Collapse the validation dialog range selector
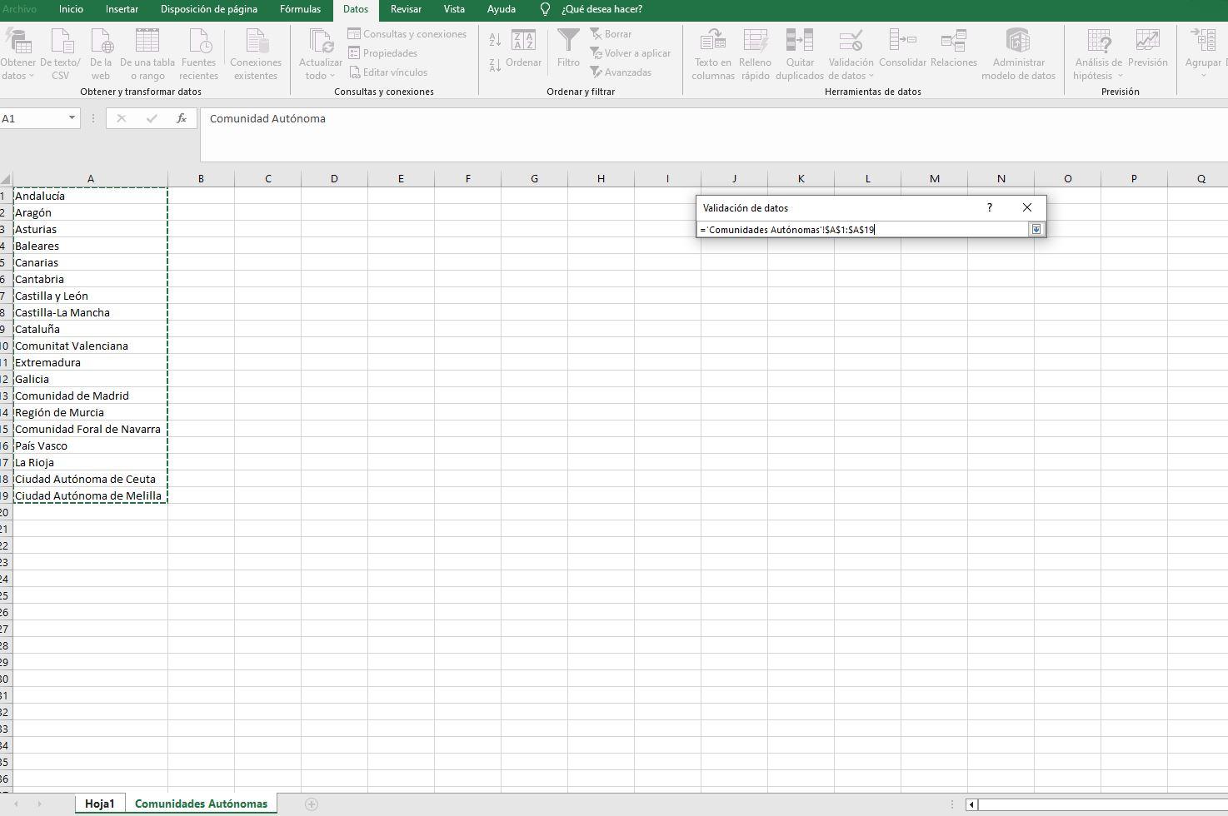 coord(1036,229)
